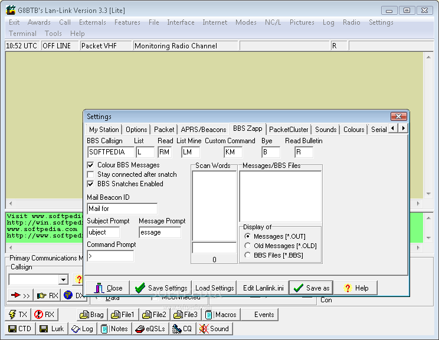This screenshot has height=340, width=439.
Task: Toggle Colour BBS Messages checkbox
Action: pyautogui.click(x=90, y=165)
